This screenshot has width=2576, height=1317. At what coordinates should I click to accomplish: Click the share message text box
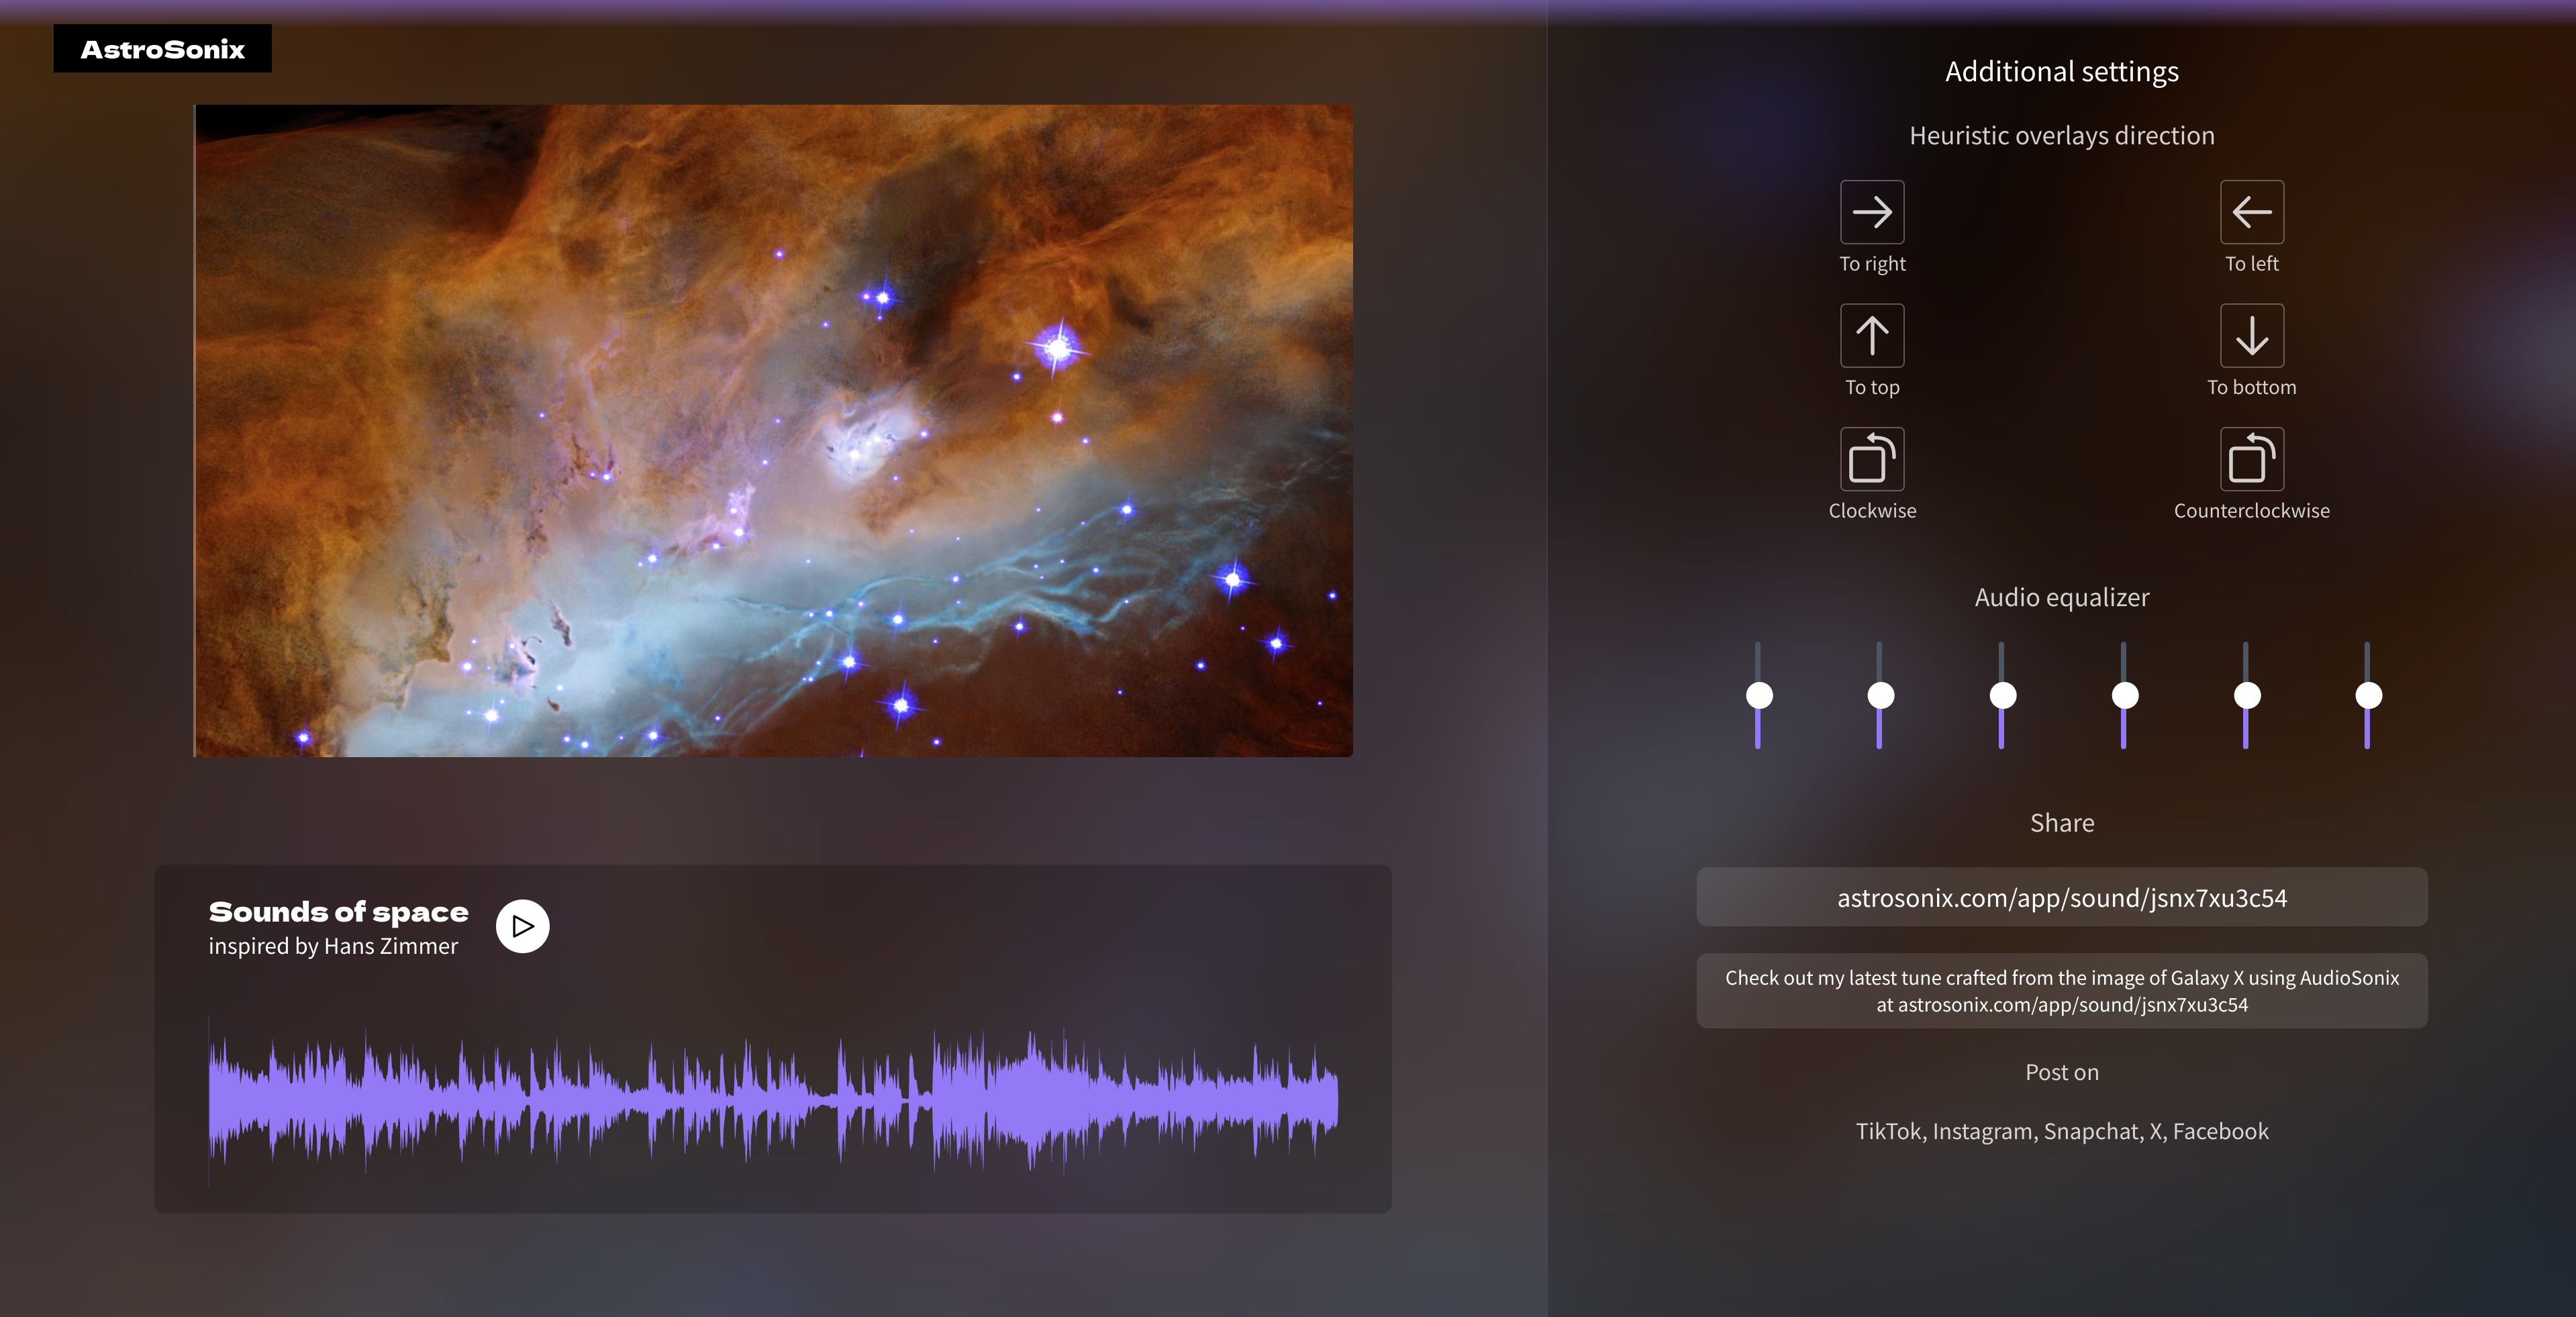2061,991
